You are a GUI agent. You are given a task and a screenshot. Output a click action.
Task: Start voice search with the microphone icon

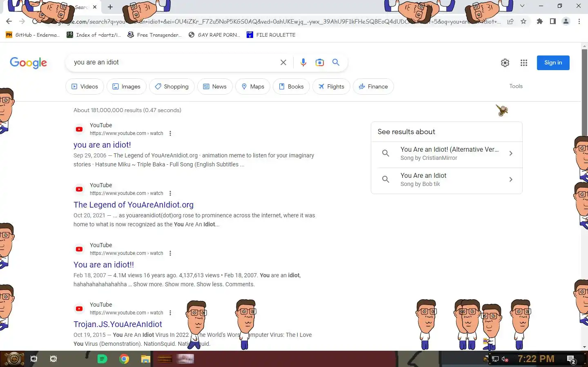(x=303, y=62)
